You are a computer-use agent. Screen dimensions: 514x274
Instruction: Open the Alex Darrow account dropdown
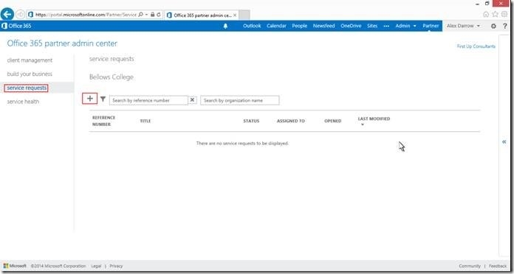coord(463,26)
